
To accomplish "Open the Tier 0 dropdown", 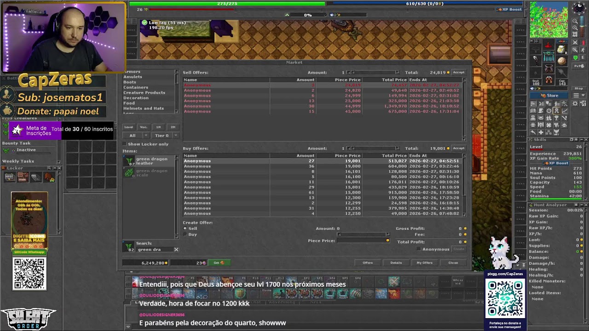I will tap(165, 136).
